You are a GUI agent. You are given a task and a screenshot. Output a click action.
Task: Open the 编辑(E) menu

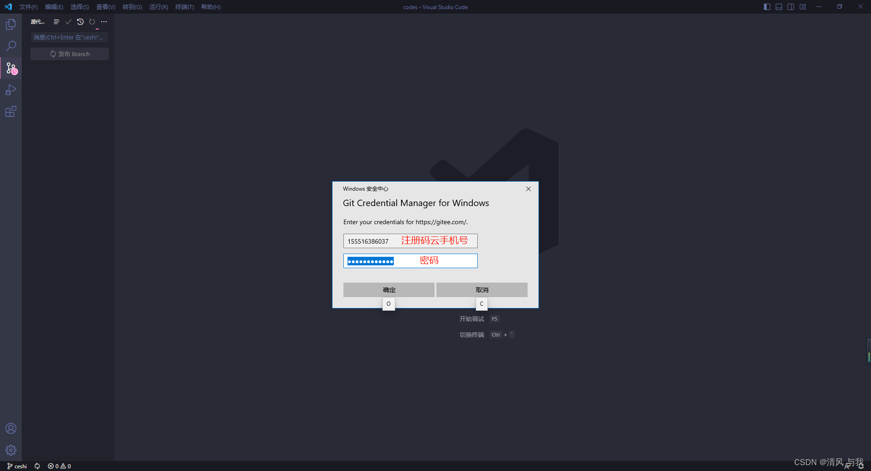tap(54, 7)
